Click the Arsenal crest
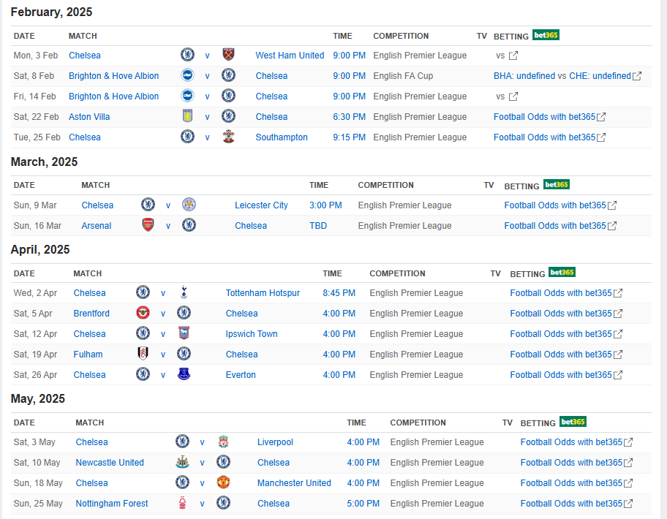The image size is (667, 519). click(148, 225)
